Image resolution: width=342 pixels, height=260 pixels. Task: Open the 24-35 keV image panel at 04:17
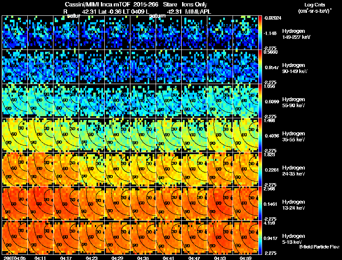66,169
